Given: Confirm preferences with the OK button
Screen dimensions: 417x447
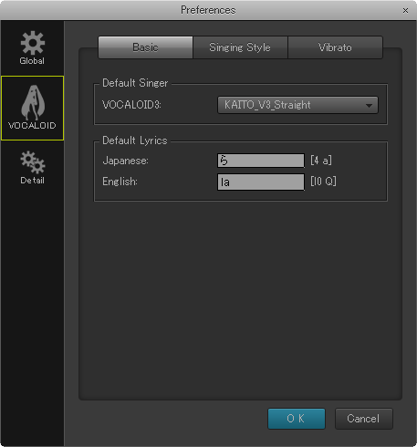Looking at the screenshot, I should point(297,419).
